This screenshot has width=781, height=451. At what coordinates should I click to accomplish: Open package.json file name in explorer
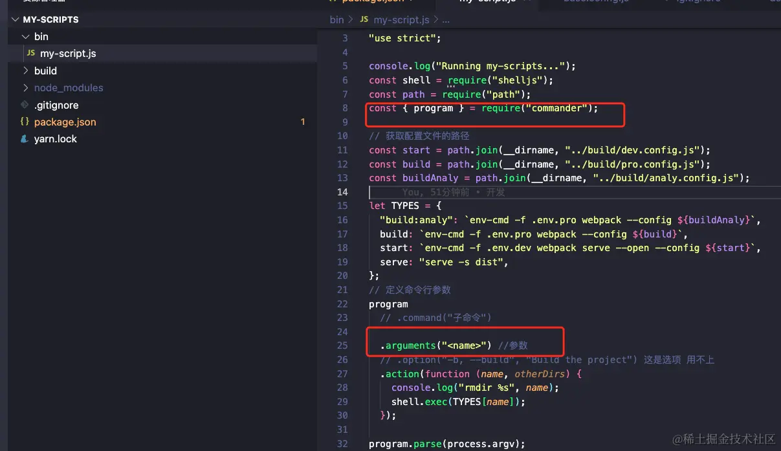[65, 122]
